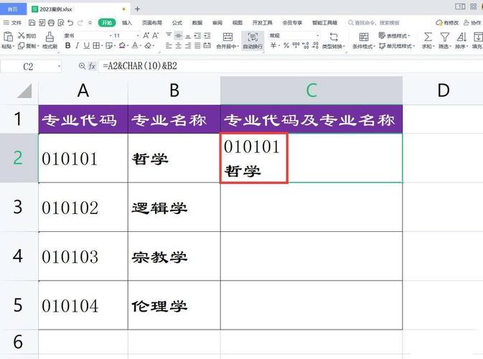Click the Increase decimal places icon
Screen dimensions: 483x359
306,46
